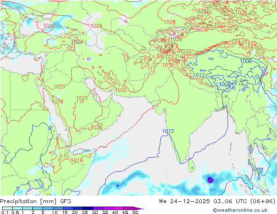Image resolution: width=277 pixels, height=214 pixels.
Task: Click legend value '0.5'
Action: click(x=15, y=212)
